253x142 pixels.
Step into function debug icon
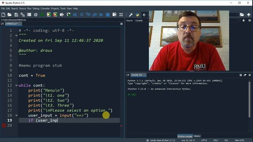pyautogui.click(x=88, y=15)
